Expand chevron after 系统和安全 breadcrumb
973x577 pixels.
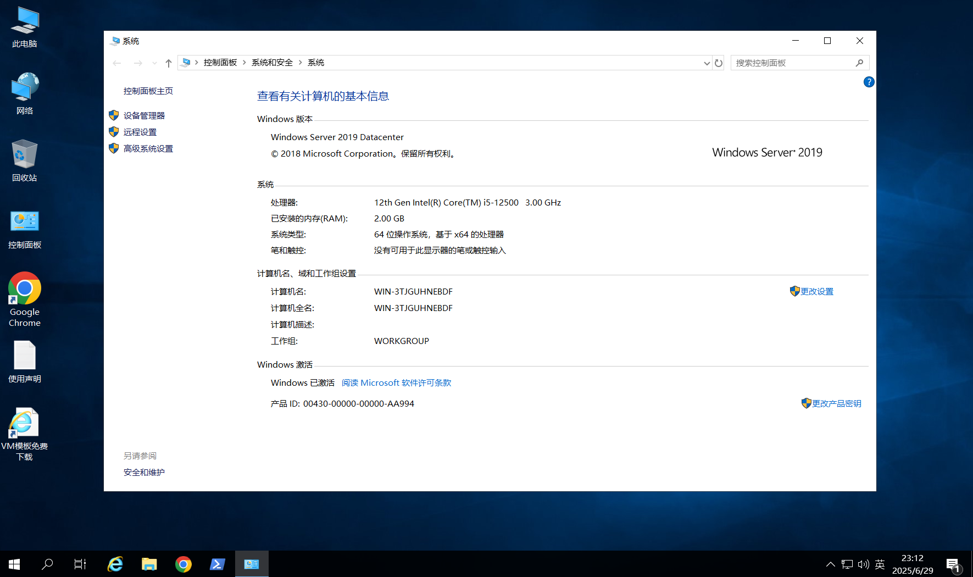[x=301, y=63]
